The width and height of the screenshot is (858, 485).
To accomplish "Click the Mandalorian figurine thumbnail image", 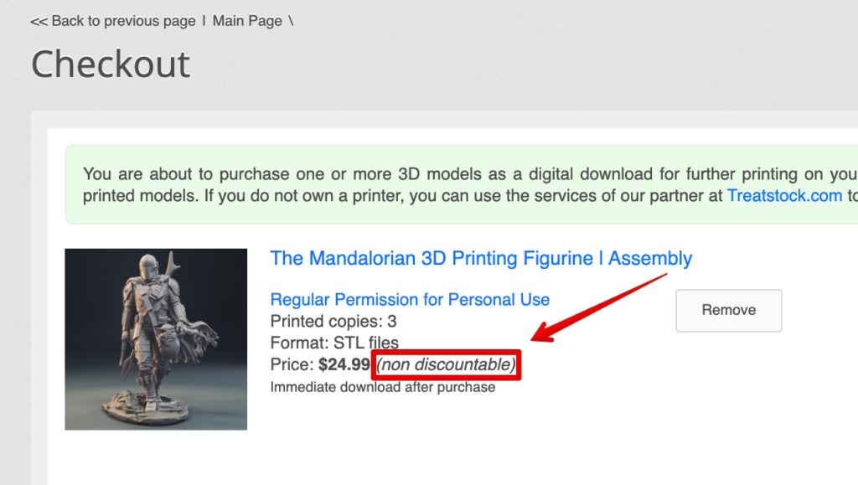I will (x=156, y=339).
